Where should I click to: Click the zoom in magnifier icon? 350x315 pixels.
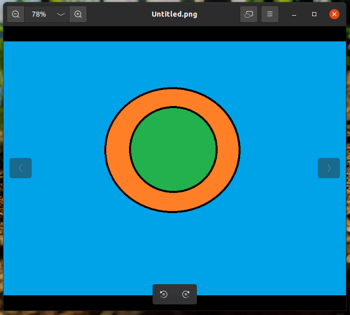coord(78,14)
